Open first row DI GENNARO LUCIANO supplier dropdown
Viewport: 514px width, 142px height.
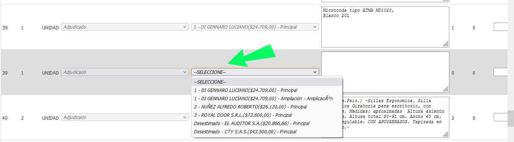255,27
